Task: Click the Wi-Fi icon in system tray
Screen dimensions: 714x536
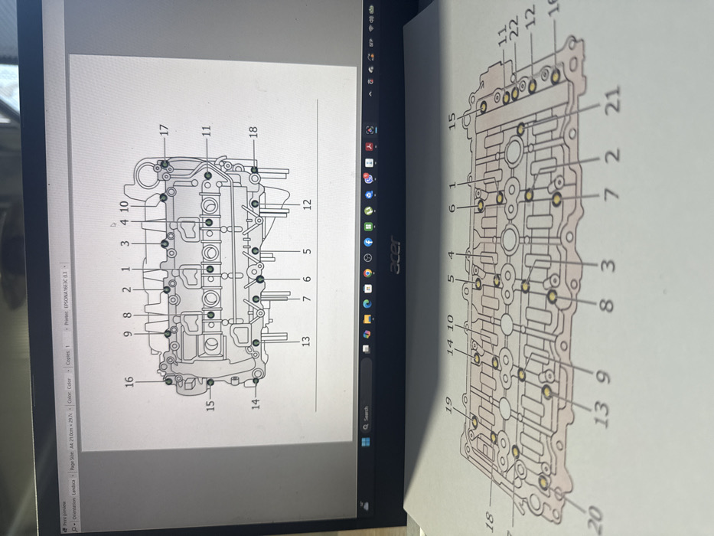Action: coord(372,29)
